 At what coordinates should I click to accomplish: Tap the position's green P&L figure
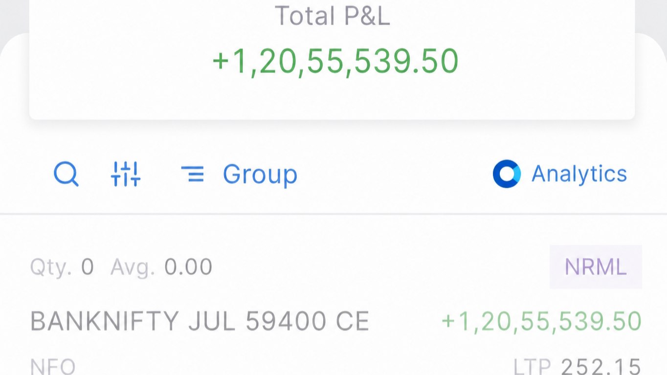click(541, 322)
